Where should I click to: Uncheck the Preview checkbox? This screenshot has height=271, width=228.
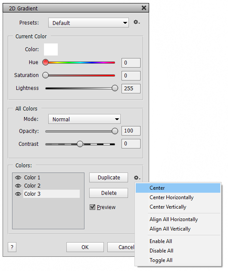pos(92,207)
